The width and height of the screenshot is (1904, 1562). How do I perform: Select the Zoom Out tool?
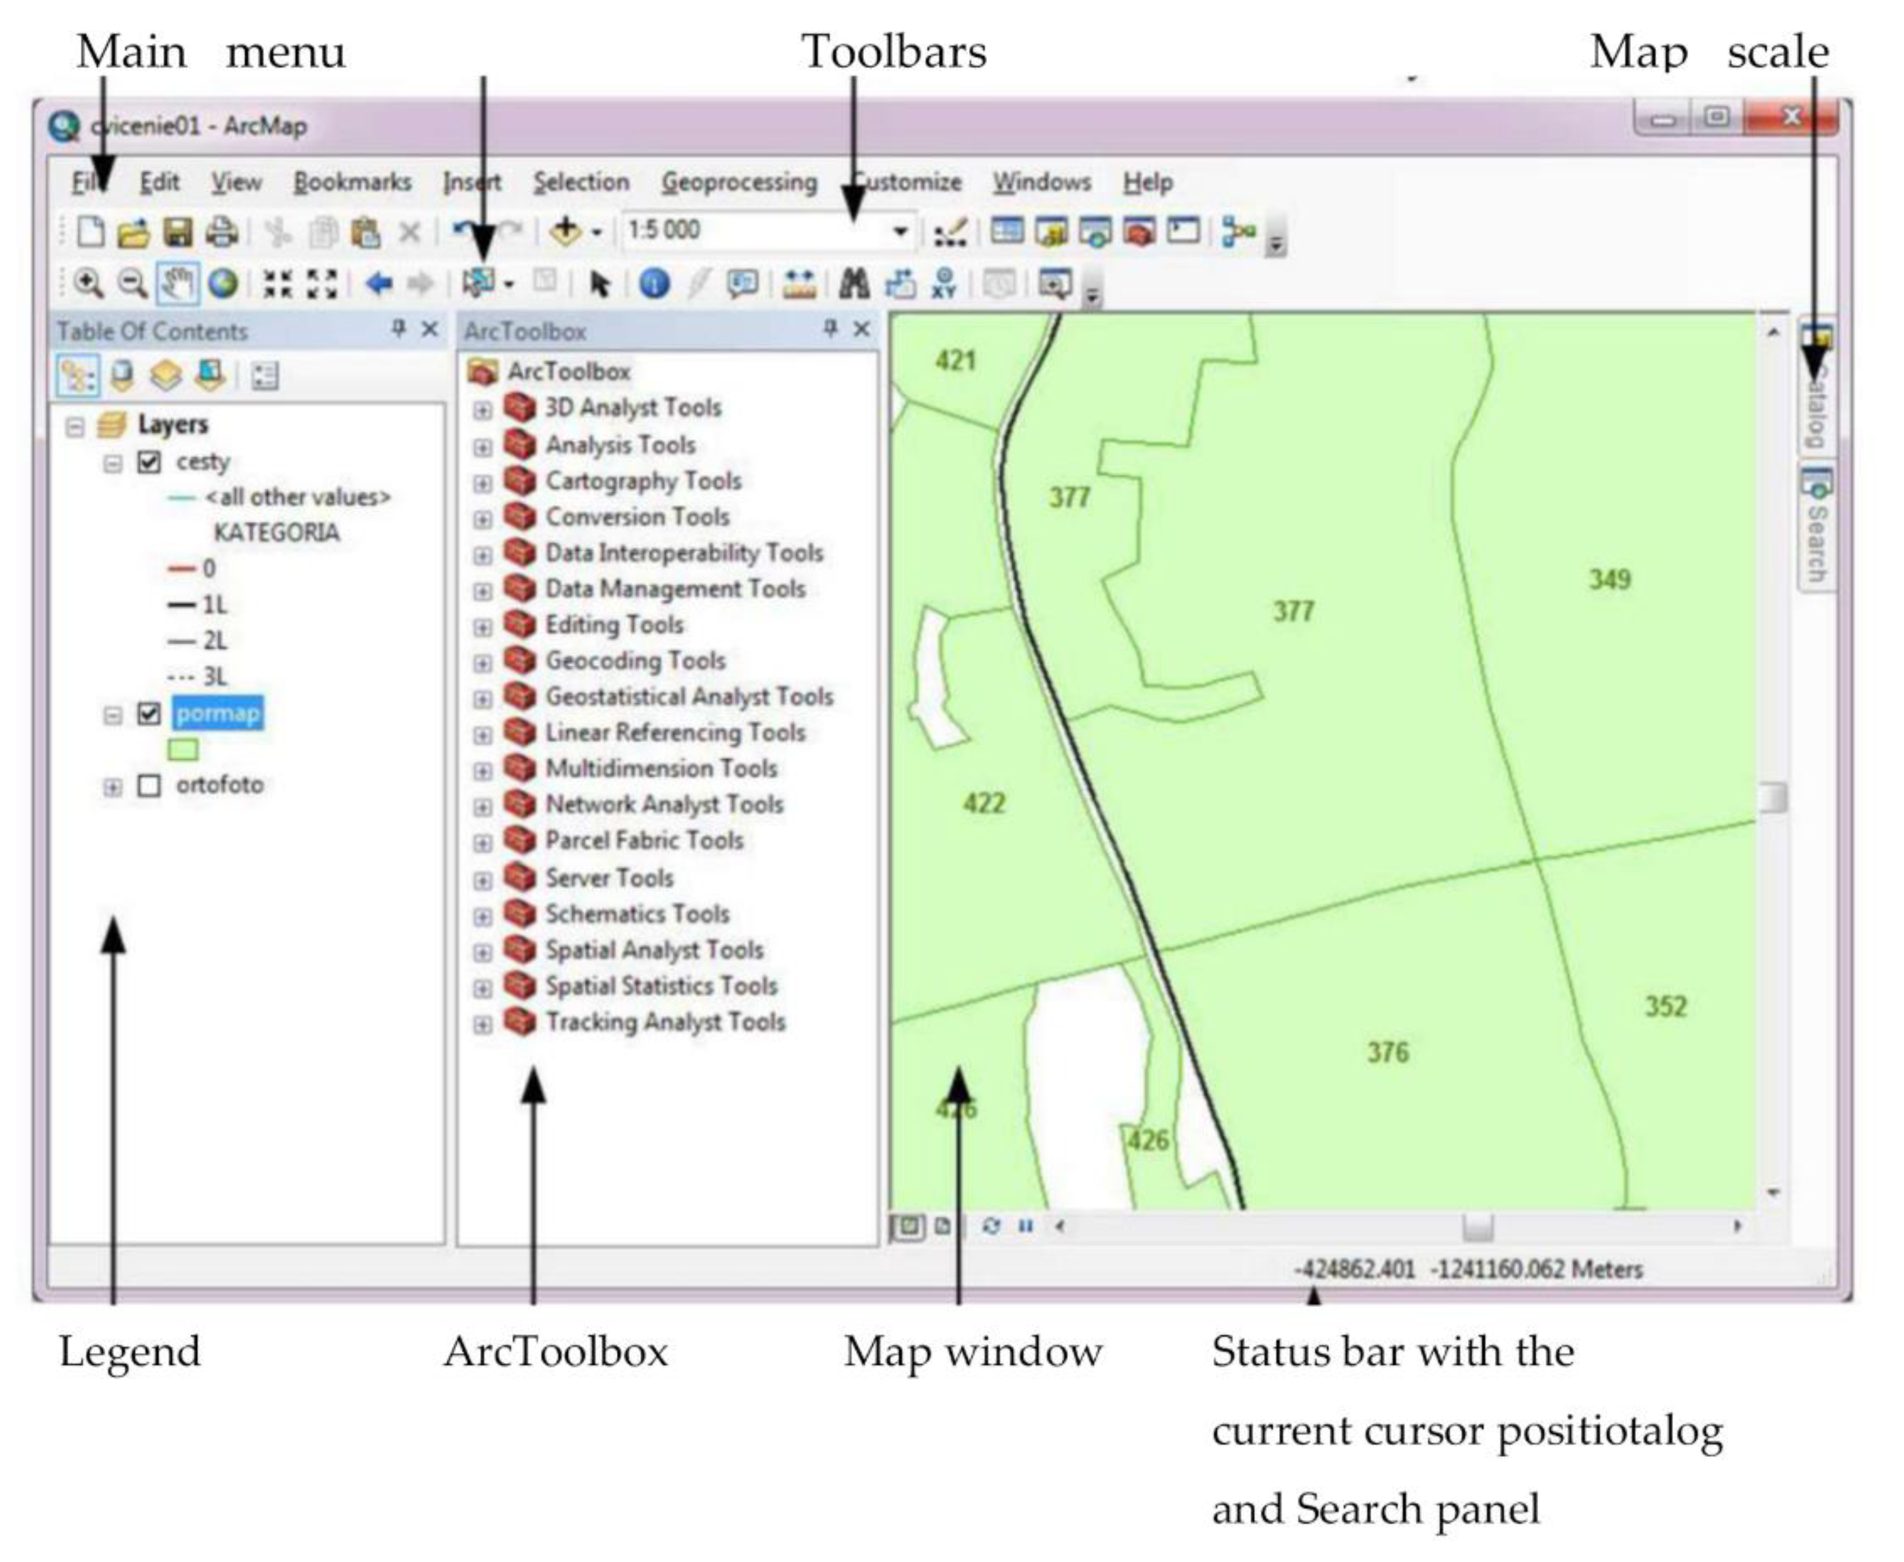point(132,284)
